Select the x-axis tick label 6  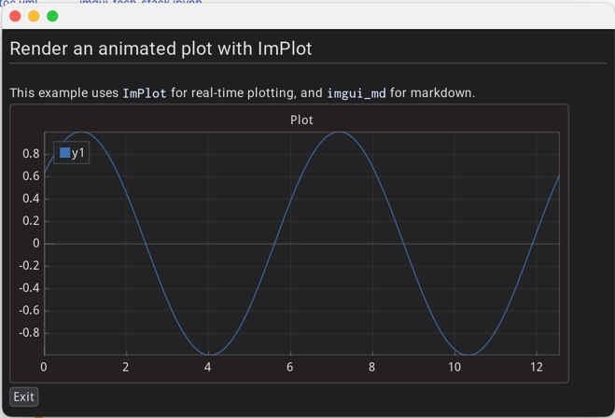click(289, 367)
